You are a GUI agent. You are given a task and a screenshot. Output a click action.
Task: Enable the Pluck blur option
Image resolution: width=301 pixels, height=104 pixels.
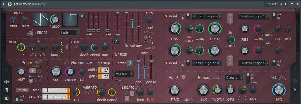click(x=182, y=99)
